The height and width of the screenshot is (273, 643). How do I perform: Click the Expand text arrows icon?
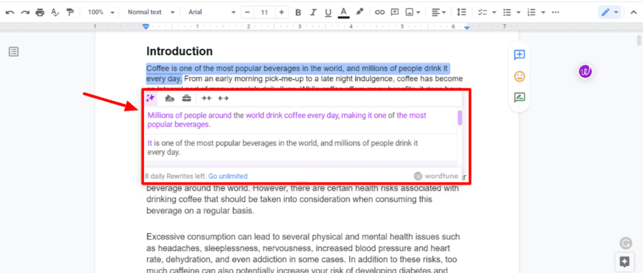coord(224,98)
